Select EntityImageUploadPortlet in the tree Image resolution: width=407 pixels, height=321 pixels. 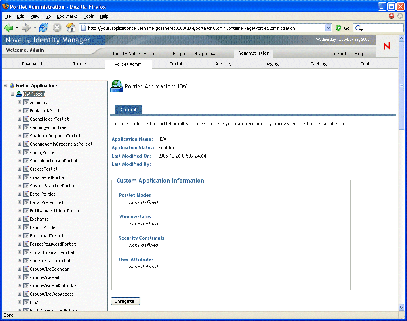pyautogui.click(x=55, y=211)
